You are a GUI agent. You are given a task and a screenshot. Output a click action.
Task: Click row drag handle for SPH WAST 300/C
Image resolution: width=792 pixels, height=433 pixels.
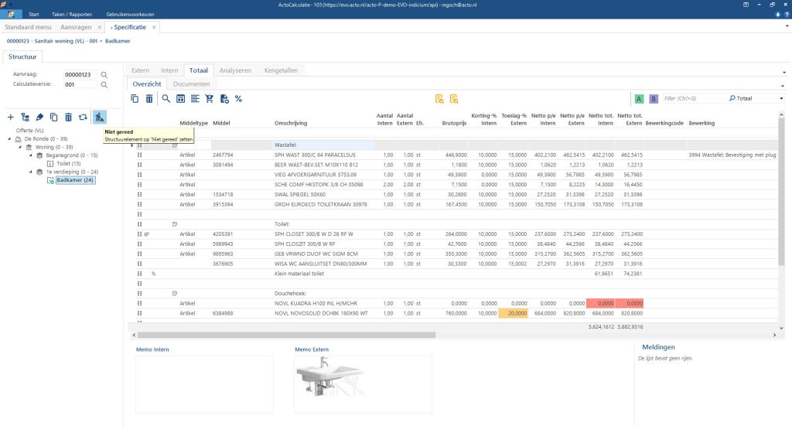coord(139,155)
